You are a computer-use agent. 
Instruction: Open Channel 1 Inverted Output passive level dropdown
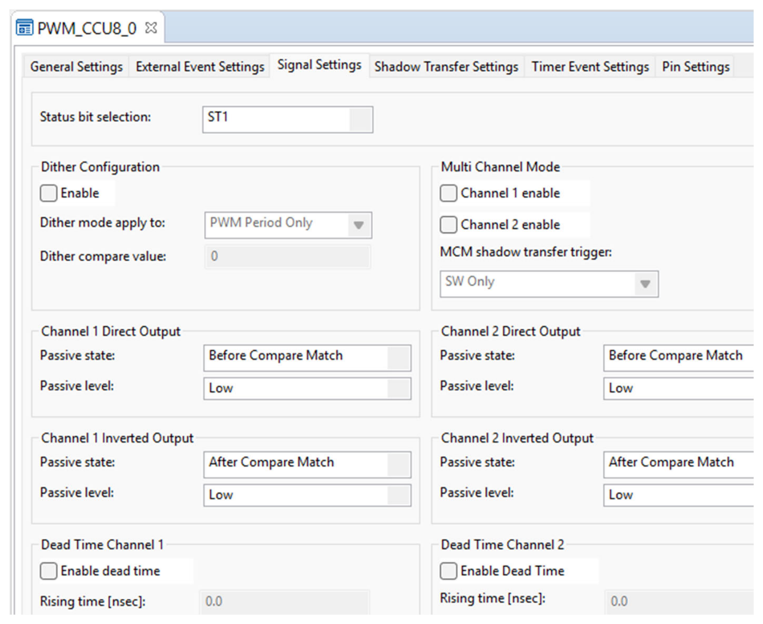click(307, 495)
